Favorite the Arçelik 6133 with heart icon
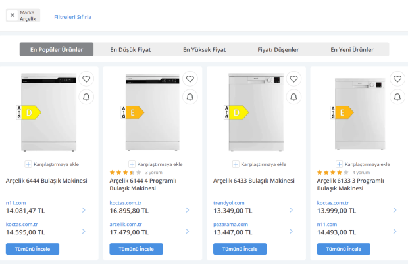This screenshot has height=264, width=408. coord(397,79)
